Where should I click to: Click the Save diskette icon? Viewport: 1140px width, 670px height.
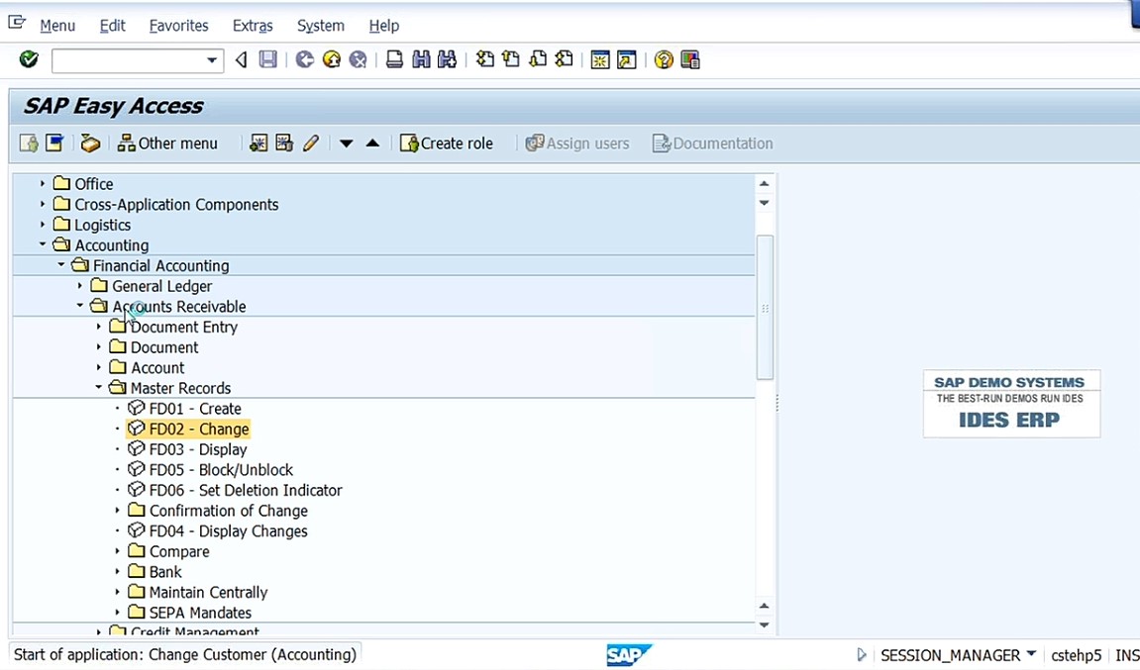tap(267, 59)
